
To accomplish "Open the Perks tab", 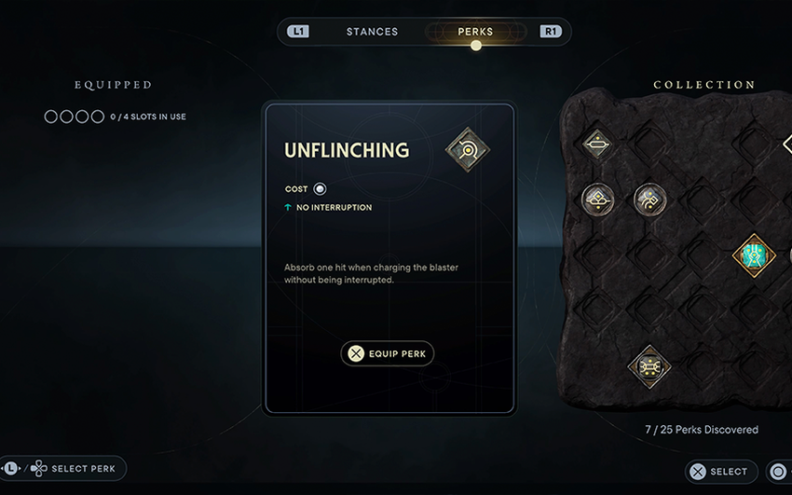I will (x=475, y=32).
